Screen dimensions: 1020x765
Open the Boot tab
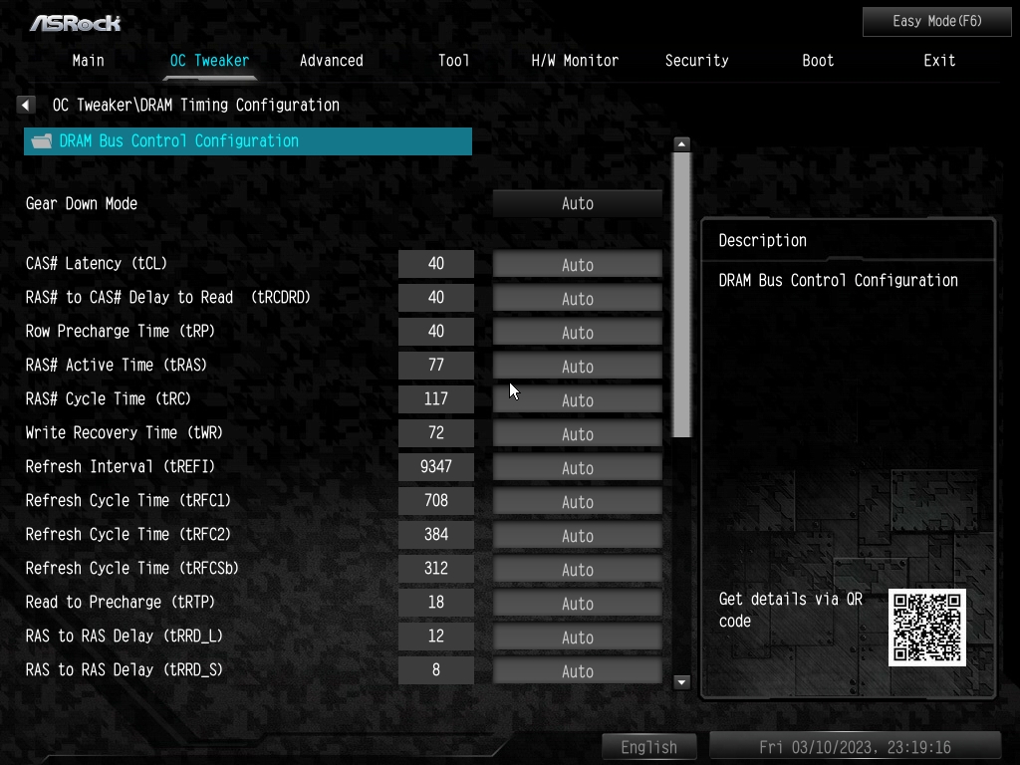tap(818, 61)
